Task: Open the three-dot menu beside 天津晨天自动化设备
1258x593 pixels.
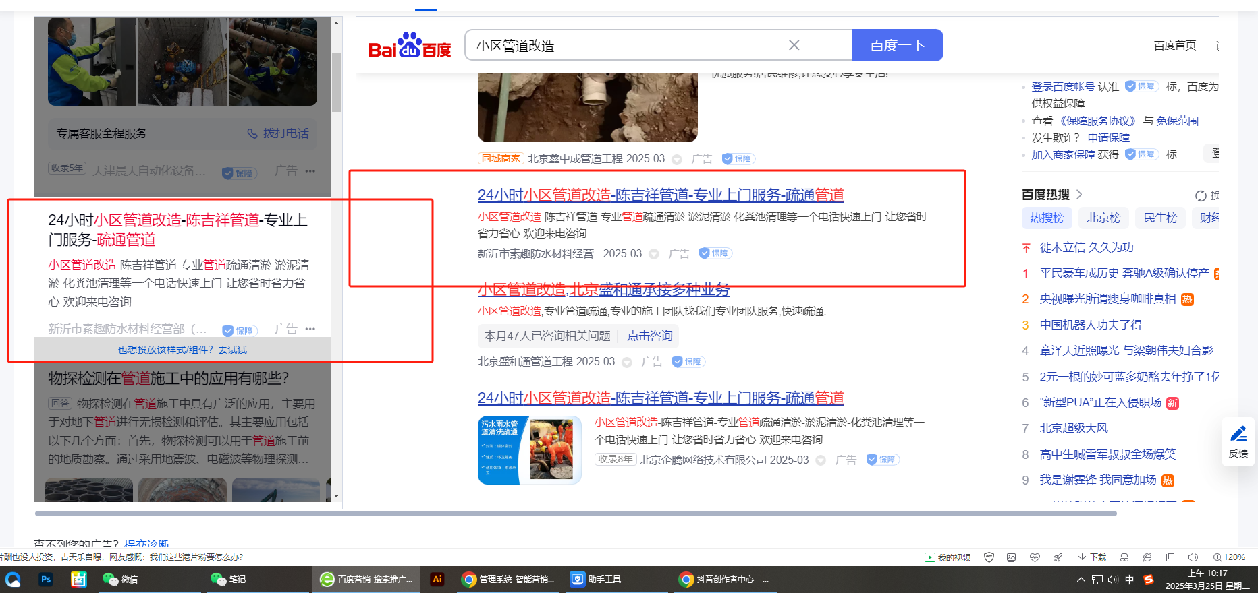Action: (x=310, y=171)
